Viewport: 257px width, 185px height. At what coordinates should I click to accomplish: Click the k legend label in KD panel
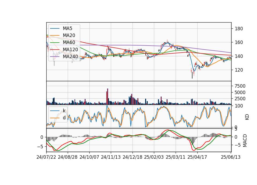coord(64,111)
